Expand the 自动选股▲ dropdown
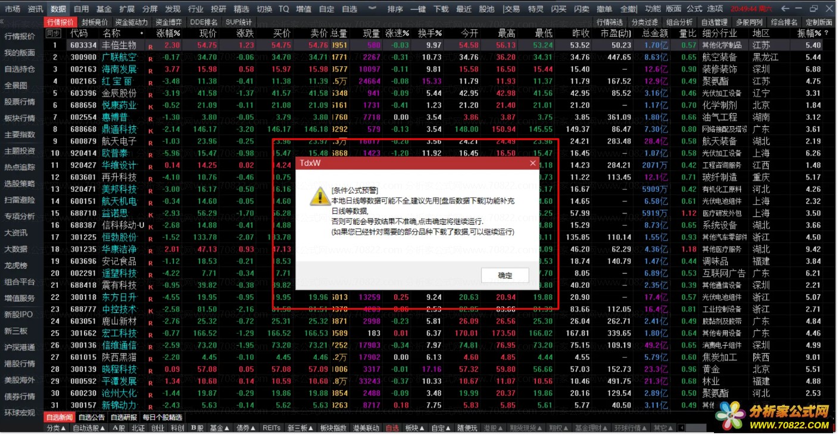This screenshot has height=435, width=839. (x=88, y=428)
